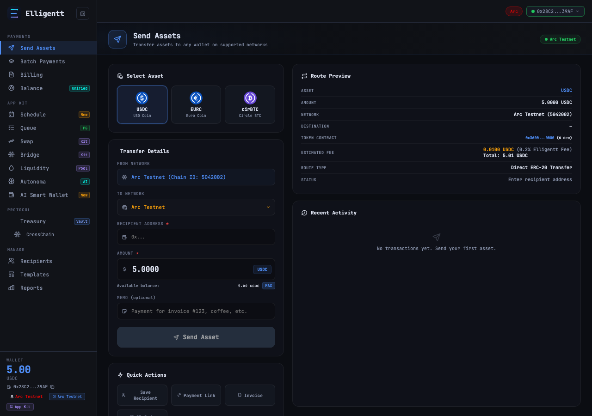Collapse the sidebar with the panel icon
The width and height of the screenshot is (592, 416).
point(83,13)
